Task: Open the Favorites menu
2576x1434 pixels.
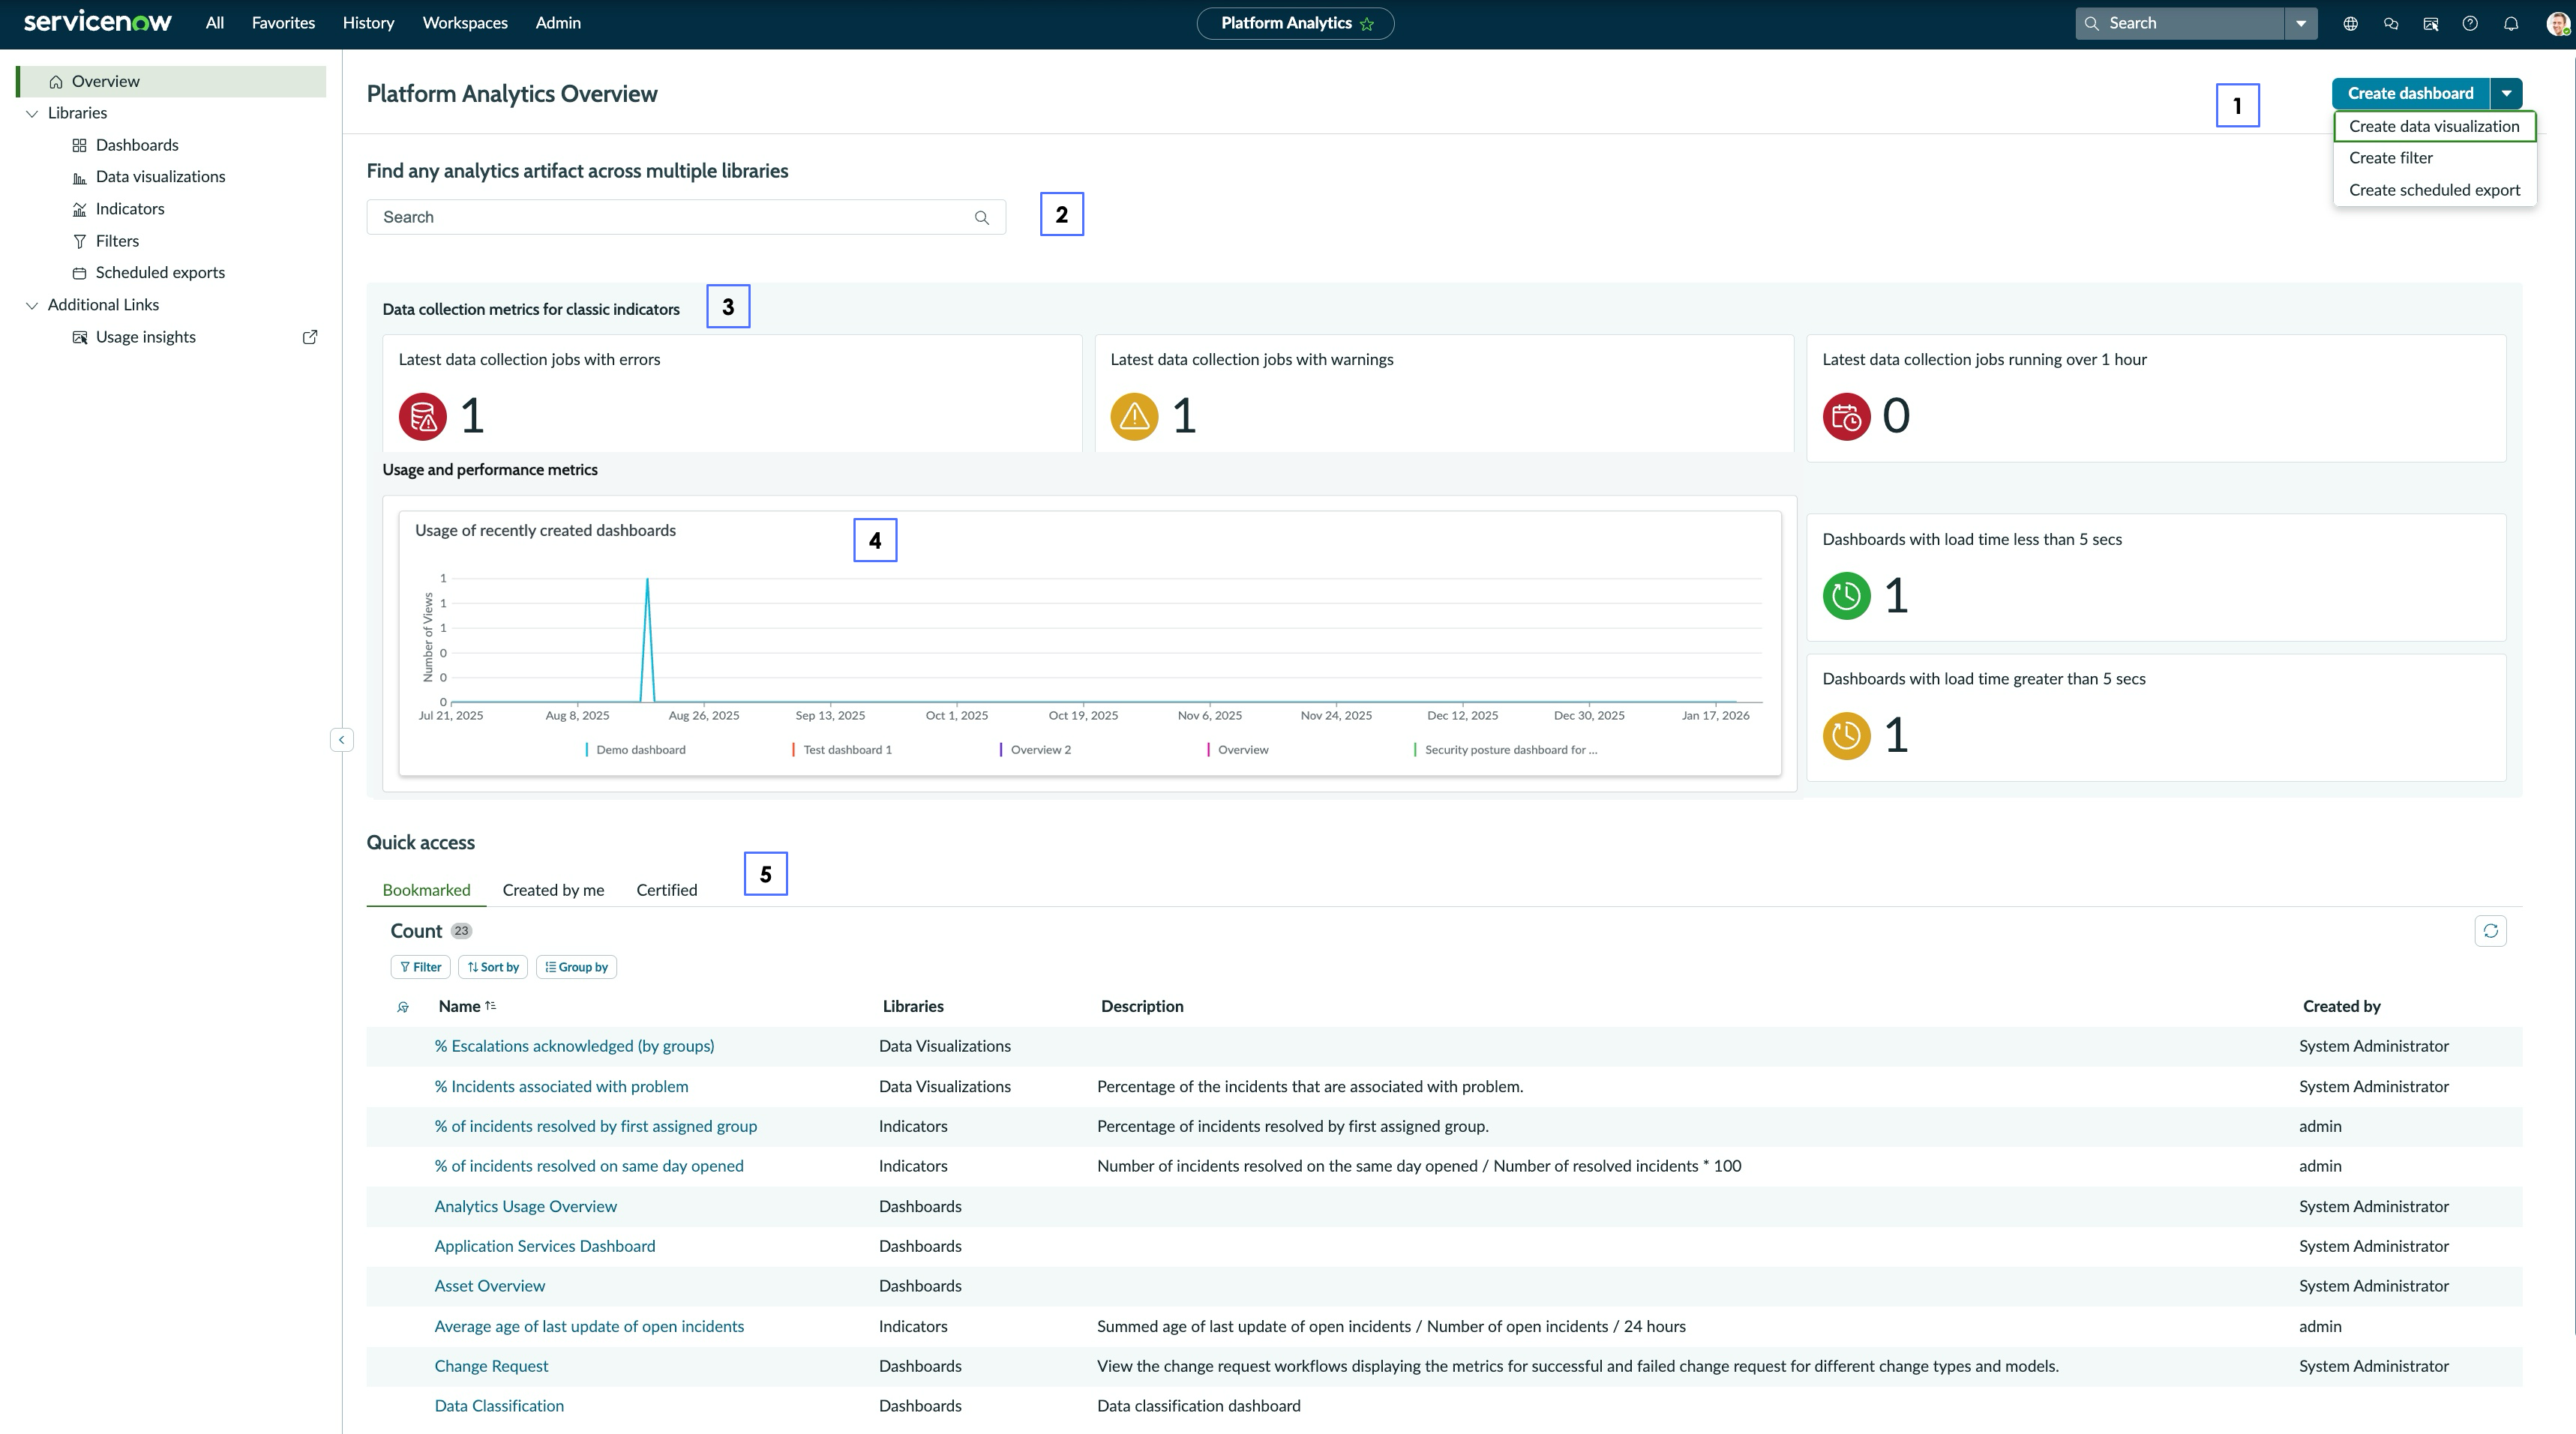Action: (283, 23)
